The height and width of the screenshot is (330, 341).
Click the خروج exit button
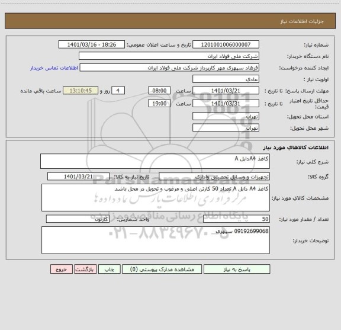62,269
